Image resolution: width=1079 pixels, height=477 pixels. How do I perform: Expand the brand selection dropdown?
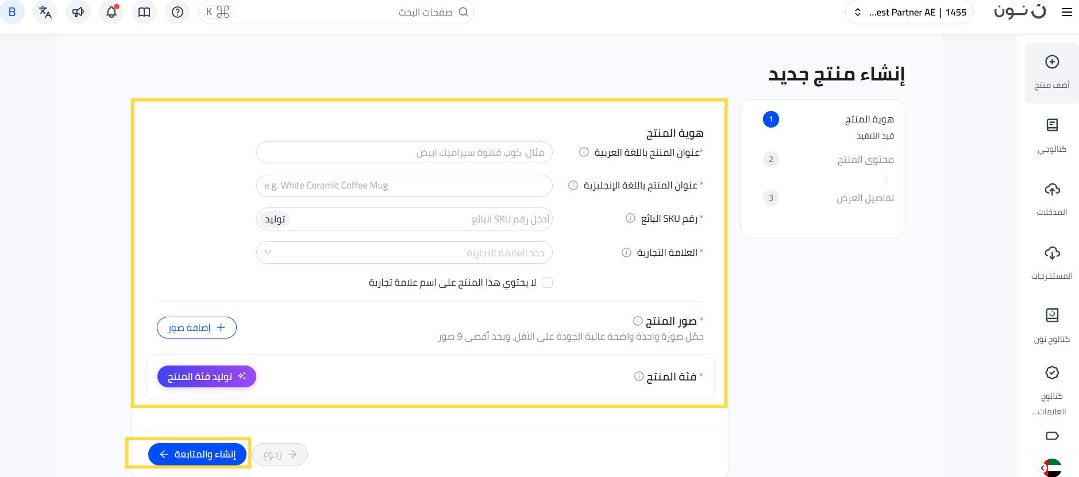(404, 253)
